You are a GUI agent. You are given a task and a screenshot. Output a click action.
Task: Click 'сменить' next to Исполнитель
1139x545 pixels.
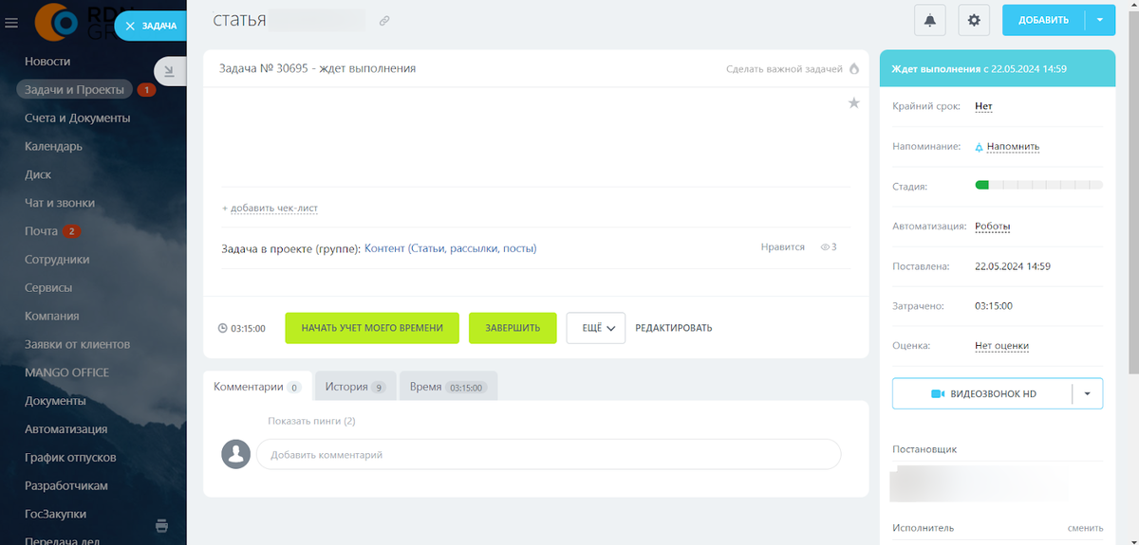pyautogui.click(x=1086, y=528)
